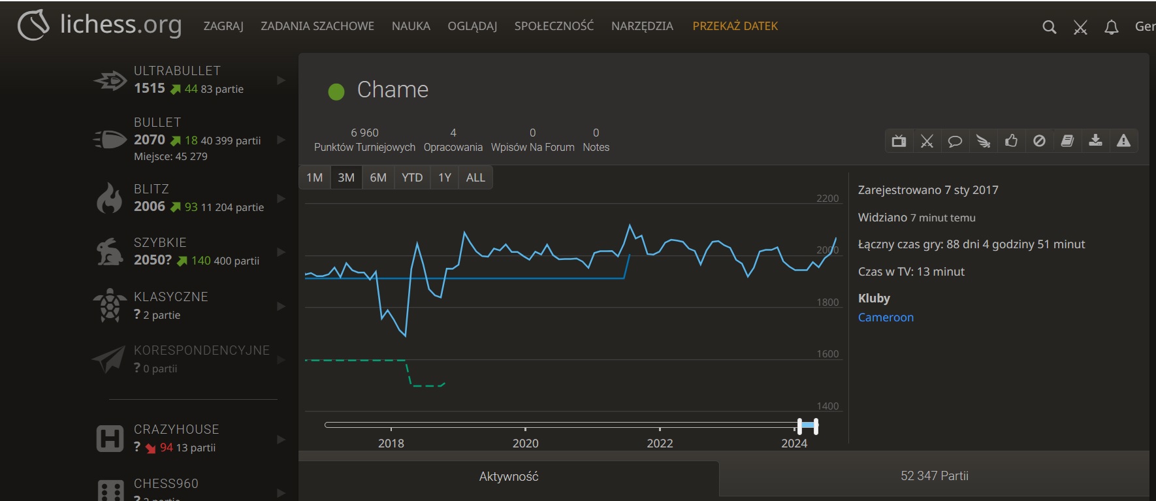Open the opening explorer book icon
This screenshot has width=1156, height=501.
tap(1067, 141)
